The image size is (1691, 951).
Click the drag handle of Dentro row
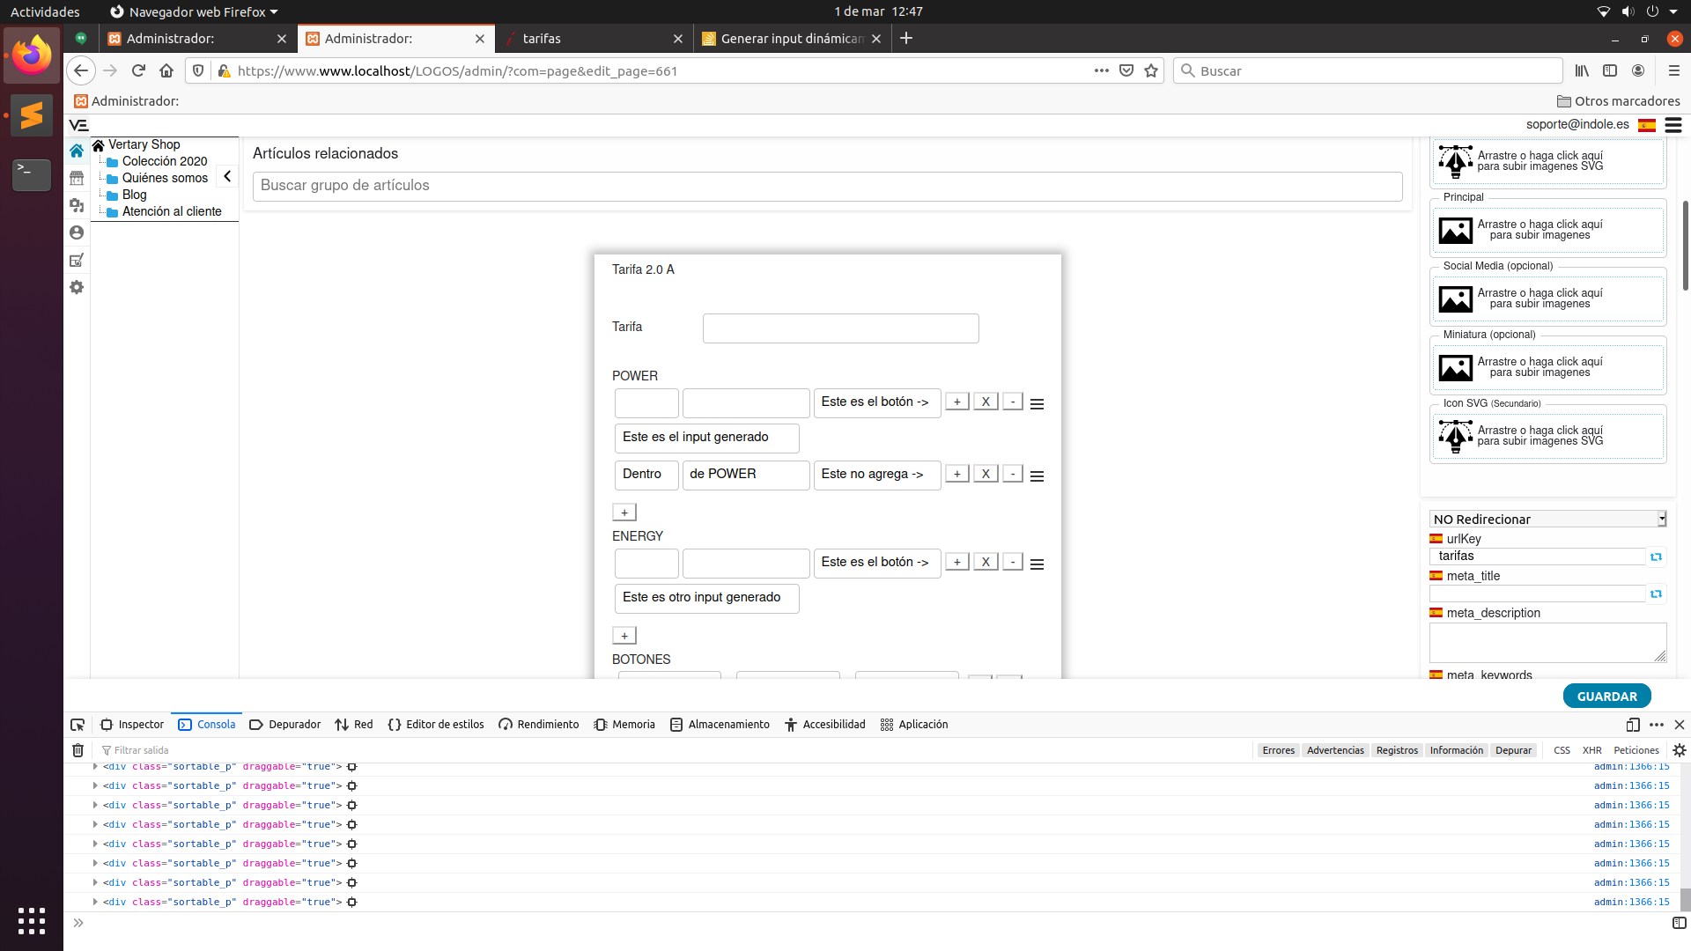point(1037,475)
